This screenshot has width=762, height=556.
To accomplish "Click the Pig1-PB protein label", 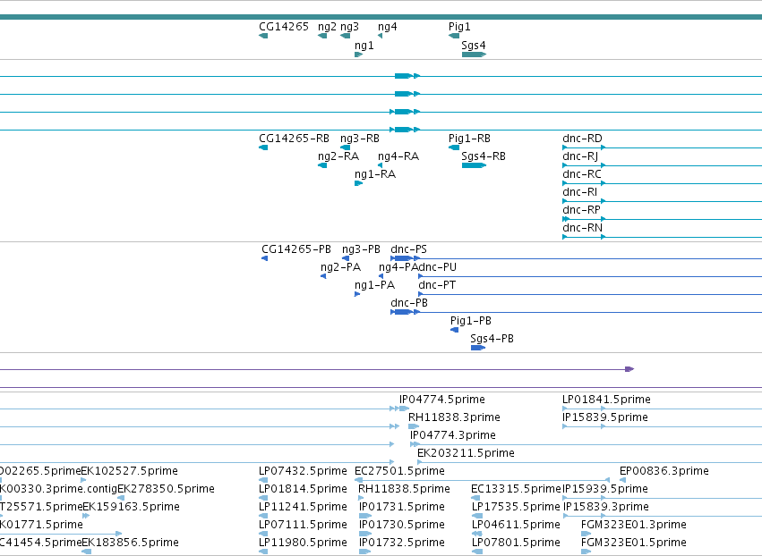I will tap(471, 321).
